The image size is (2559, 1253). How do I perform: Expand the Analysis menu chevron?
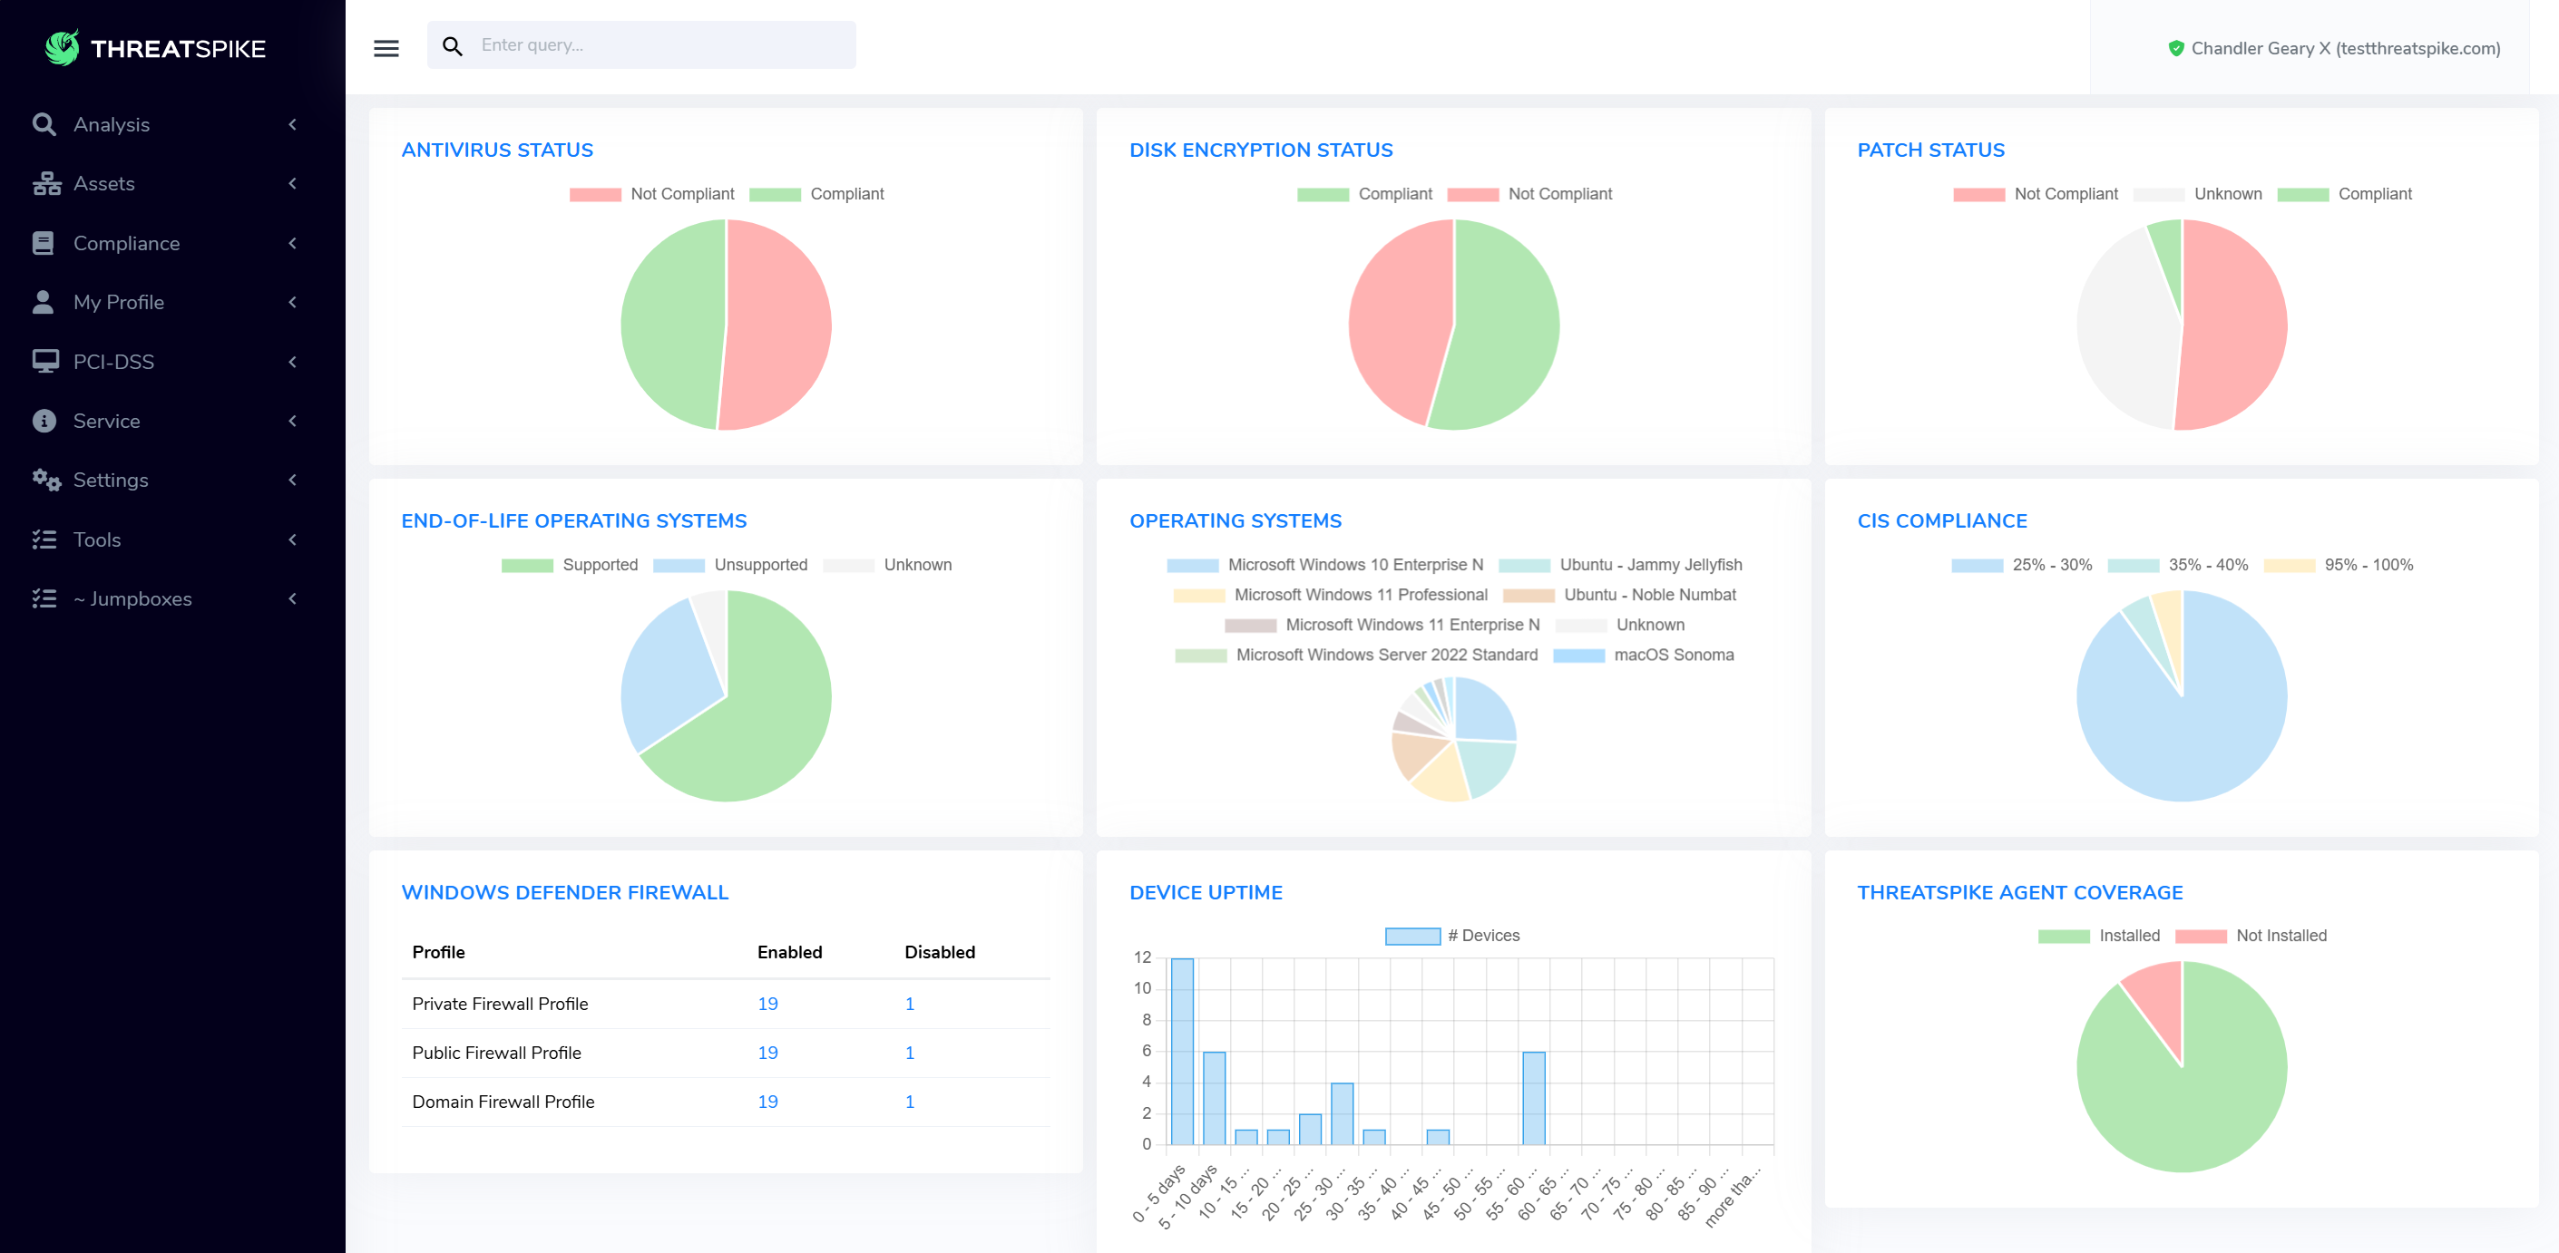[292, 124]
